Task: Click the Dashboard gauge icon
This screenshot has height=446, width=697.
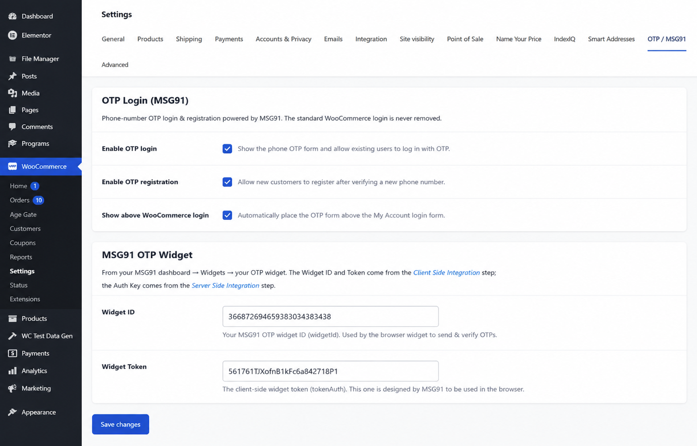Action: [x=12, y=16]
